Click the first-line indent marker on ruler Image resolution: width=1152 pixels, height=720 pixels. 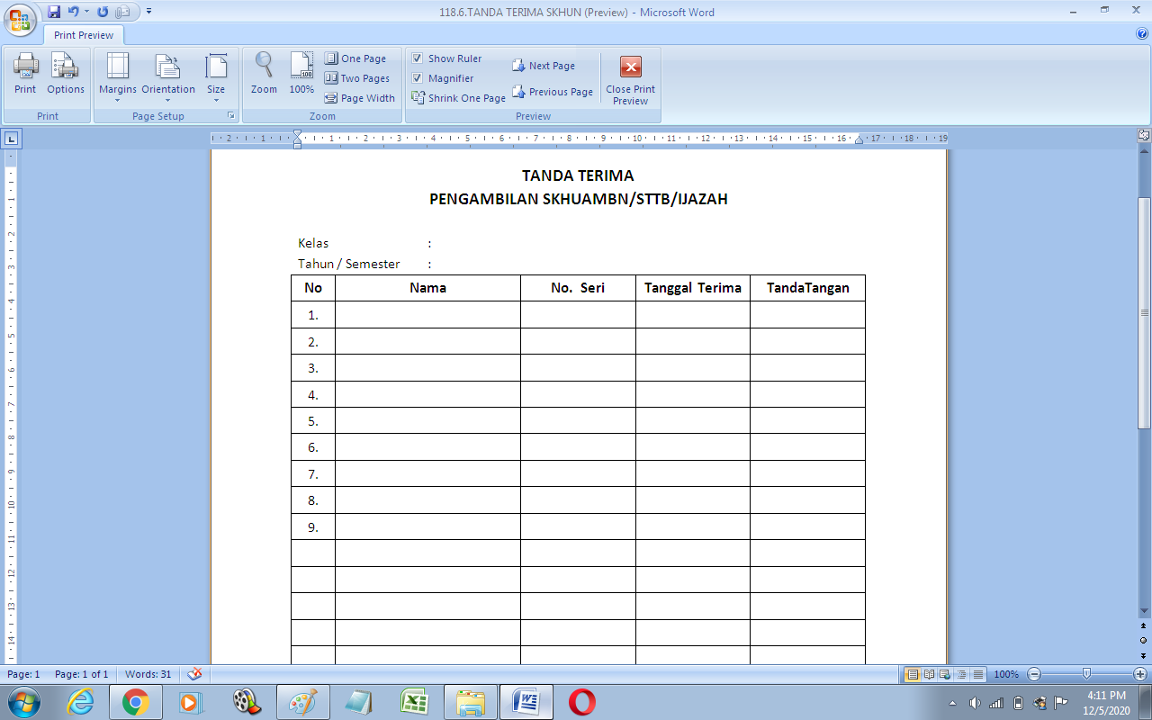click(298, 135)
